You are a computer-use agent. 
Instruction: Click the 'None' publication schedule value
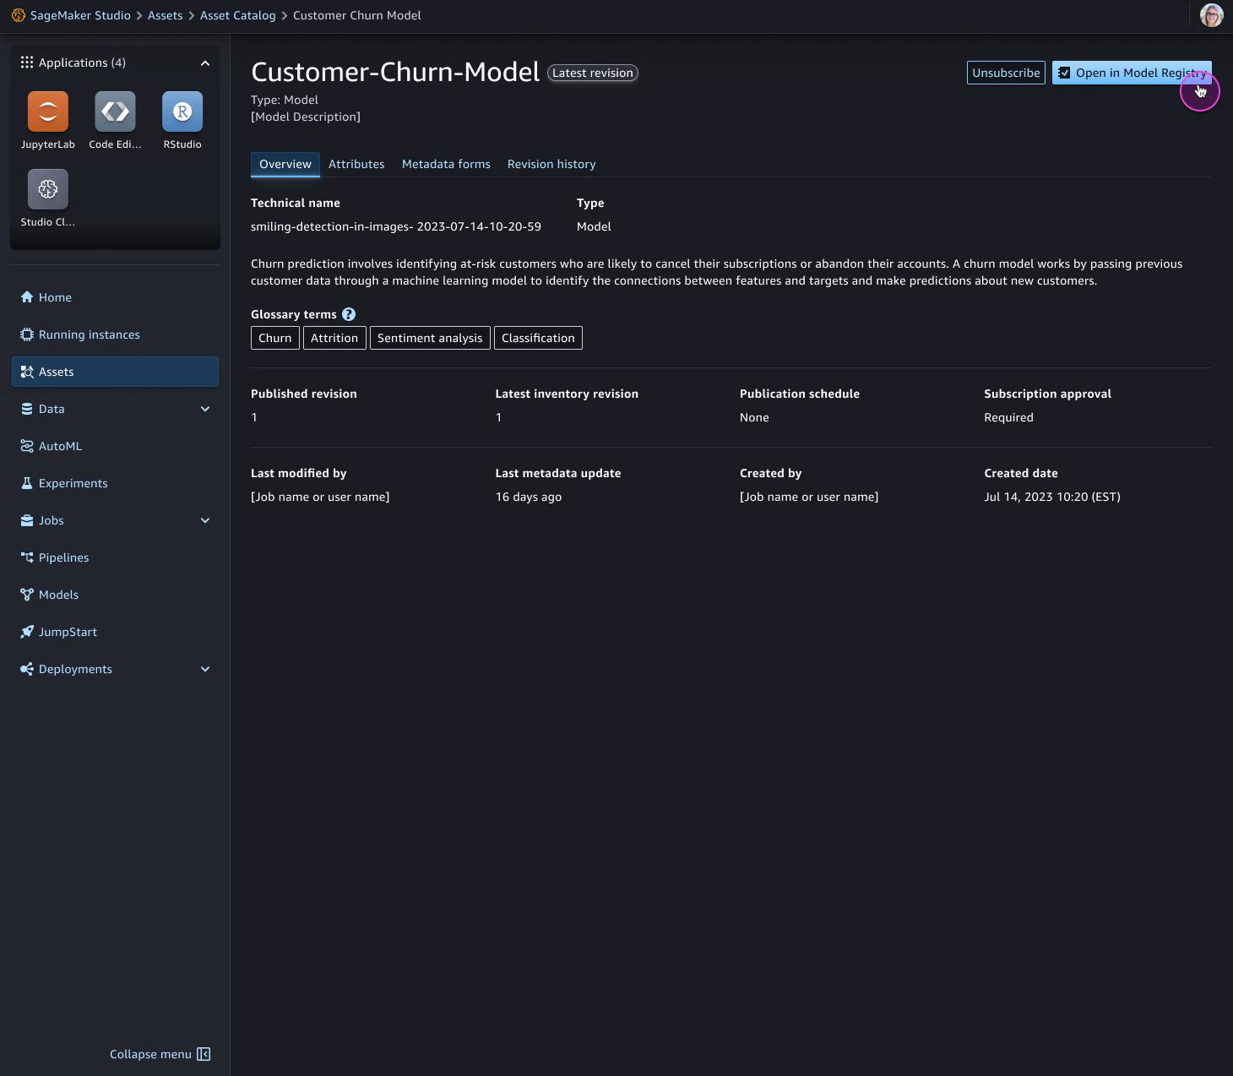[x=754, y=417]
